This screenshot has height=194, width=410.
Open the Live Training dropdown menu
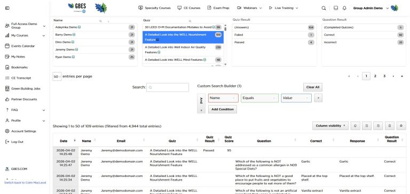283,8
